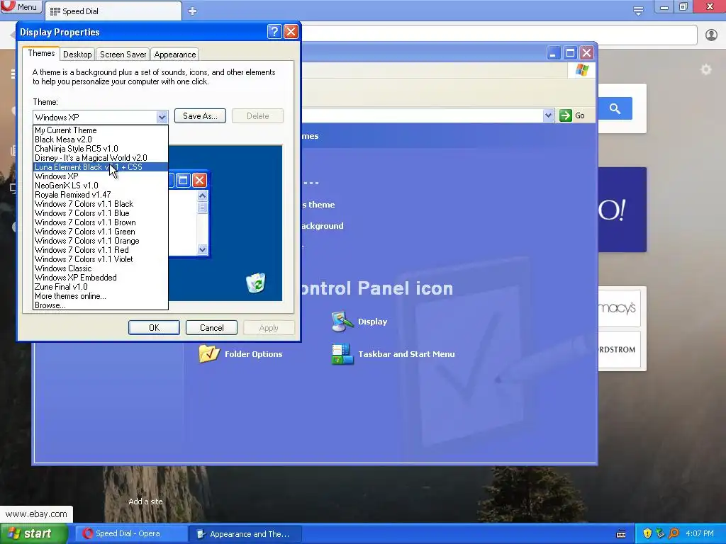726x544 pixels.
Task: Click preview window scrollbar down arrow
Action: pos(202,250)
